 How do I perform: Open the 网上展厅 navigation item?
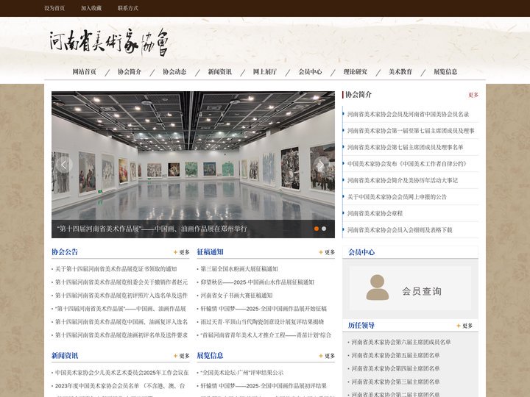click(x=265, y=71)
